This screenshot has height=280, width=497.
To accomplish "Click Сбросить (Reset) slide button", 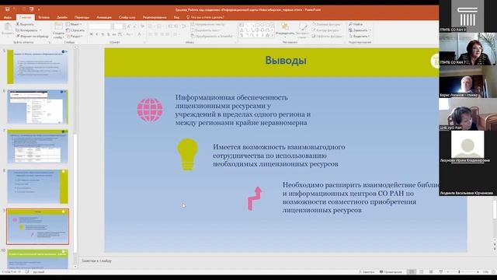I will [75, 30].
